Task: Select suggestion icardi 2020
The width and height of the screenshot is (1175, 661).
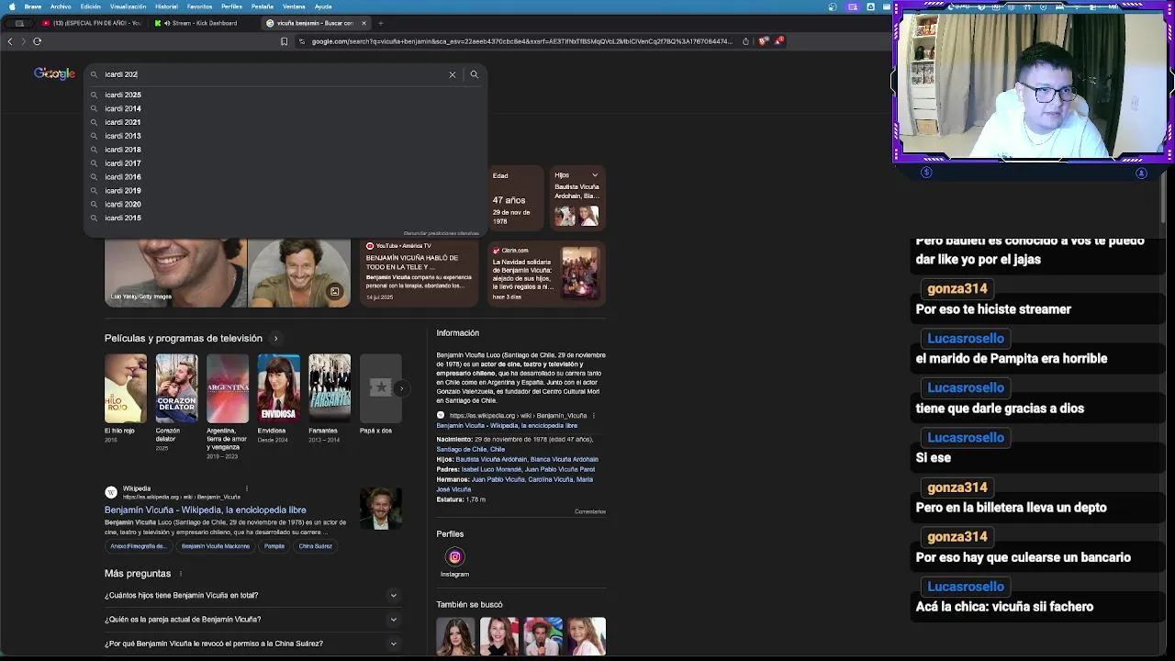Action: tap(285, 205)
